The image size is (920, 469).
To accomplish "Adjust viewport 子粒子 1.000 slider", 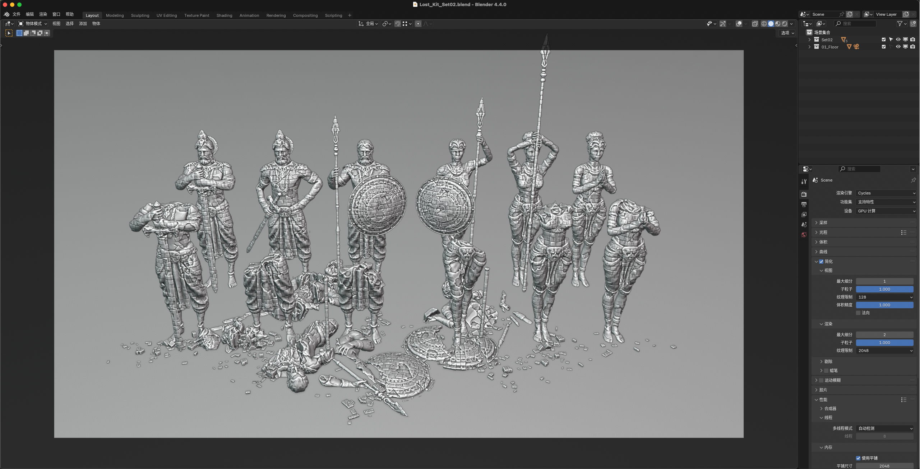I will (x=884, y=289).
